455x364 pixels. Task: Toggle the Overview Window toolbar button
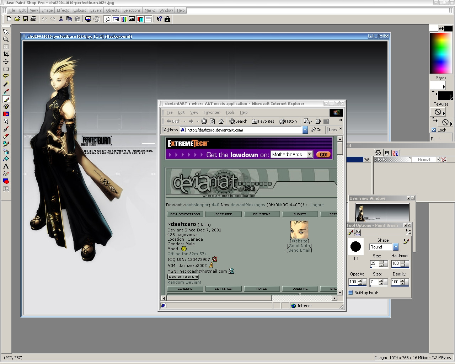(x=148, y=19)
